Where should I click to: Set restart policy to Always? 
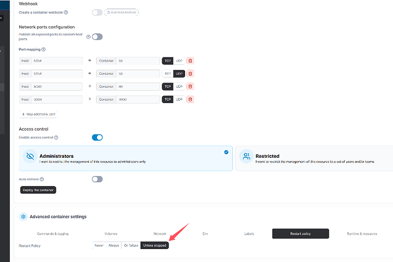113,245
